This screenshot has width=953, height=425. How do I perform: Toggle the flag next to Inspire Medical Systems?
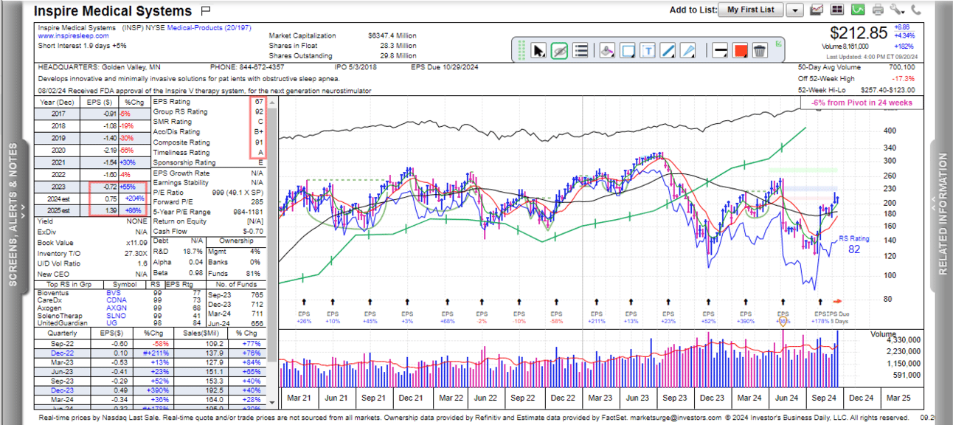coord(206,11)
